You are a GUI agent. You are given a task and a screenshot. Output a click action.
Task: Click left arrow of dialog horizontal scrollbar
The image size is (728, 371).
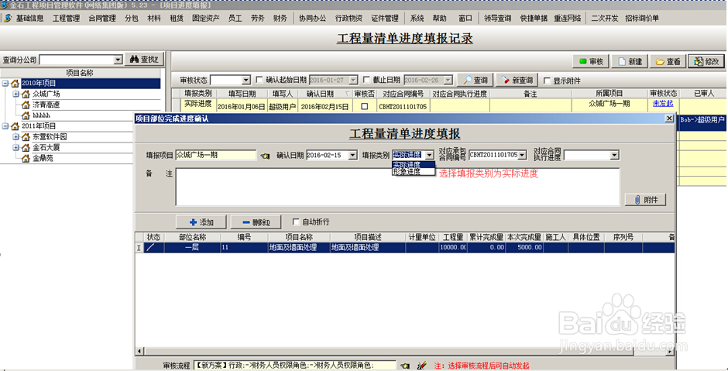[x=139, y=351]
